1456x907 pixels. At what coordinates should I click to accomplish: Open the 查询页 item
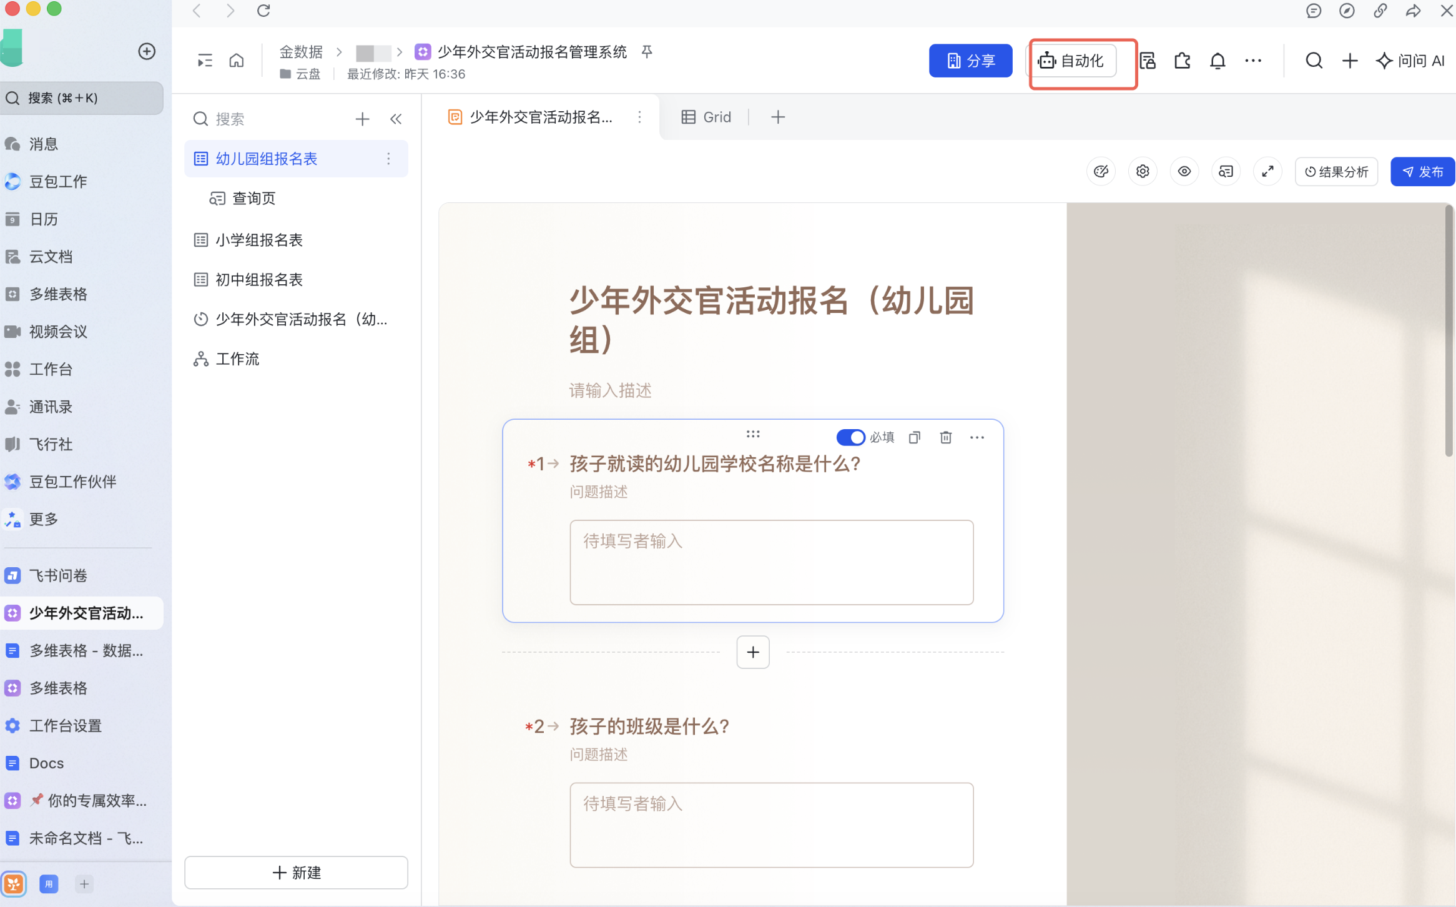(x=296, y=199)
